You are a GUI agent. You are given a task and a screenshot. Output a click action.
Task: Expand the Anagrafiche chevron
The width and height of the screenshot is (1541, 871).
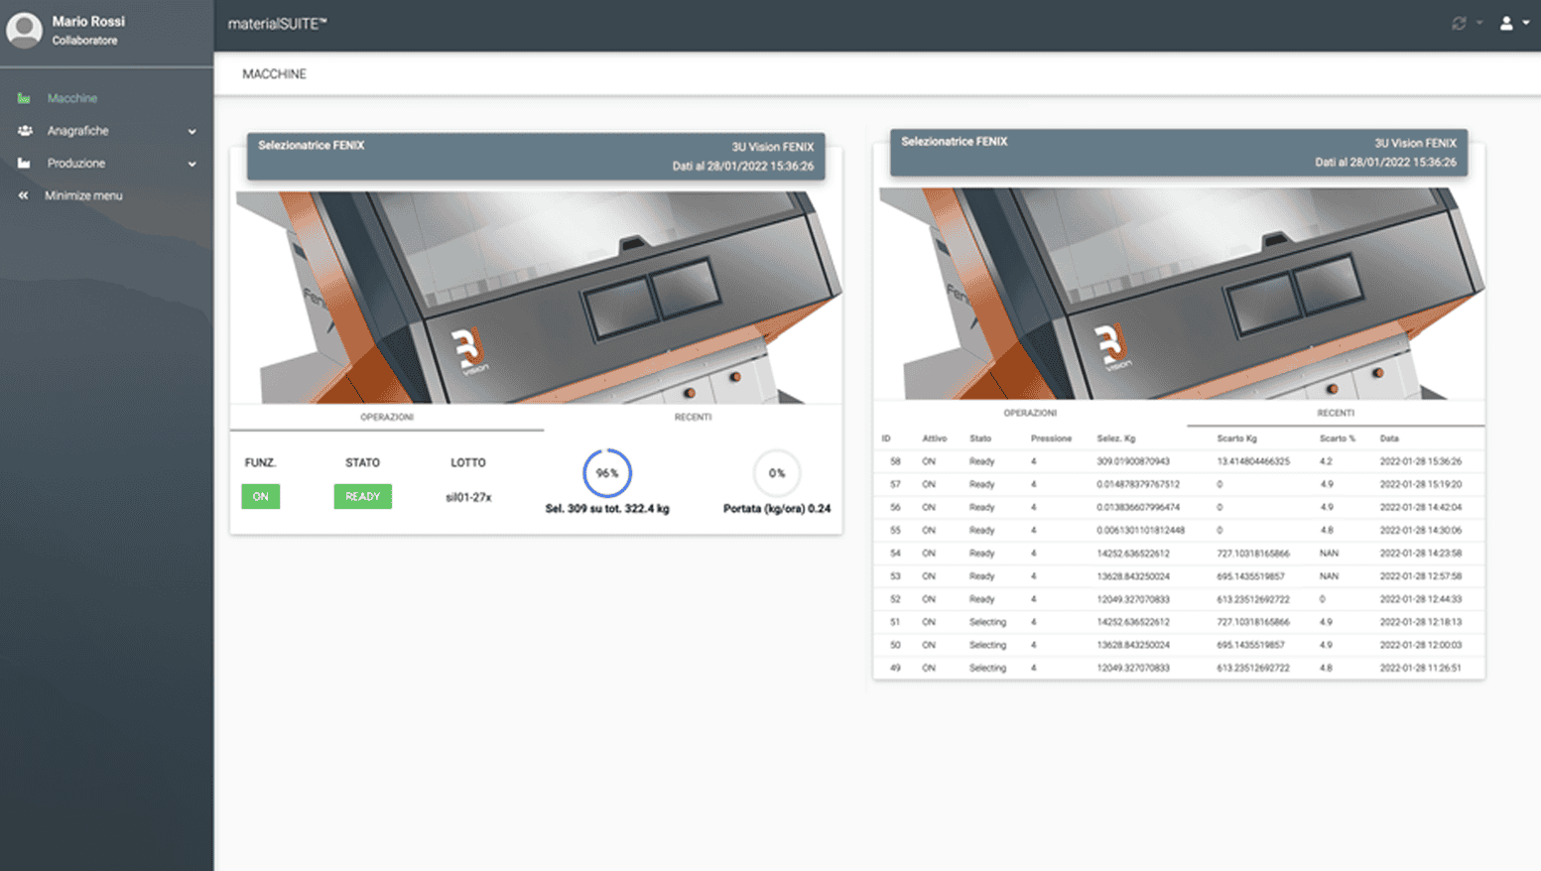click(192, 131)
